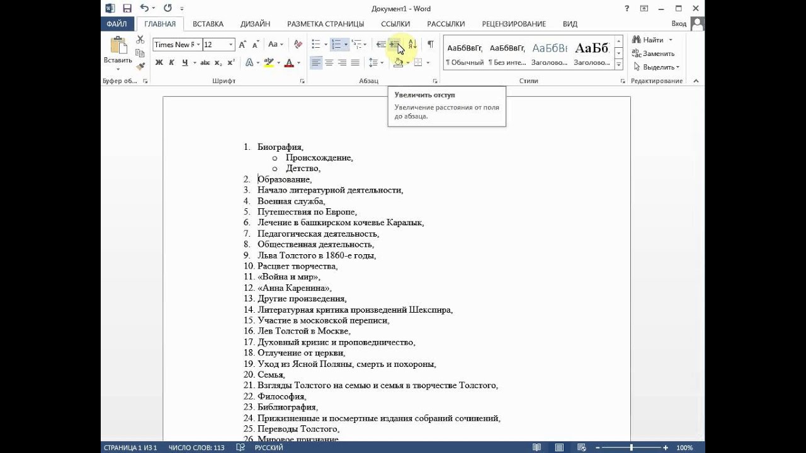Image resolution: width=806 pixels, height=453 pixels.
Task: Click the Format Painter brush icon
Action: pyautogui.click(x=140, y=66)
